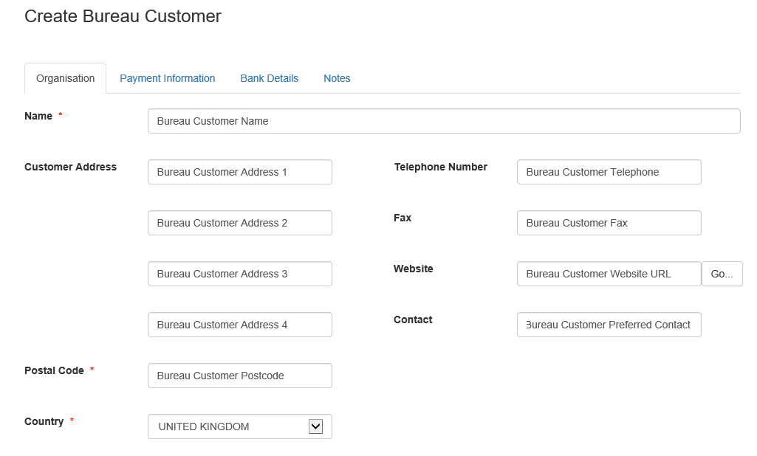Click the Create Bureau Customer heading
The width and height of the screenshot is (757, 456).
click(x=123, y=16)
